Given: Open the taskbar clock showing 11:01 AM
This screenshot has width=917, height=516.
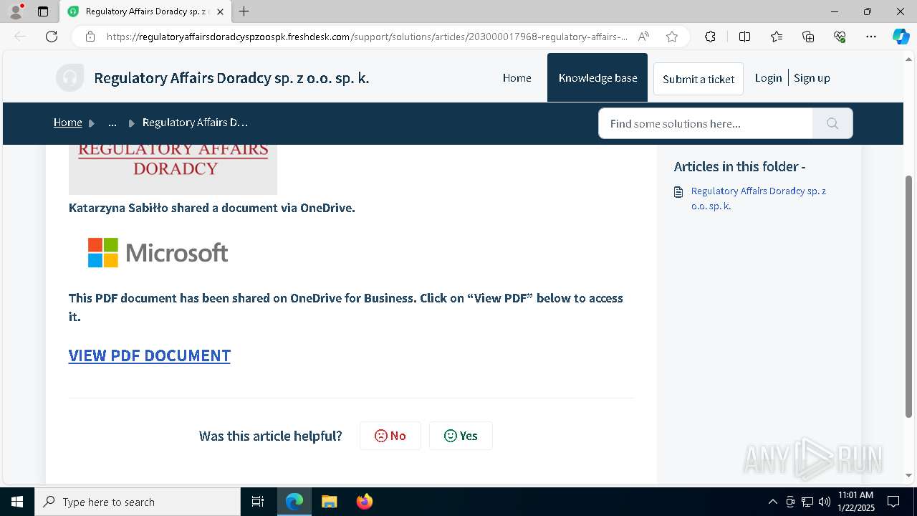Looking at the screenshot, I should coord(856,502).
